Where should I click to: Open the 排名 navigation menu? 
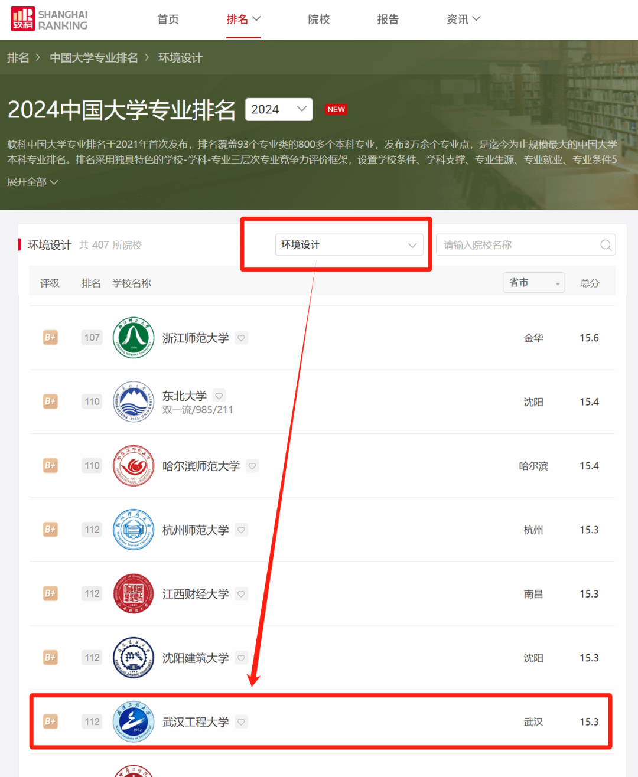(243, 19)
